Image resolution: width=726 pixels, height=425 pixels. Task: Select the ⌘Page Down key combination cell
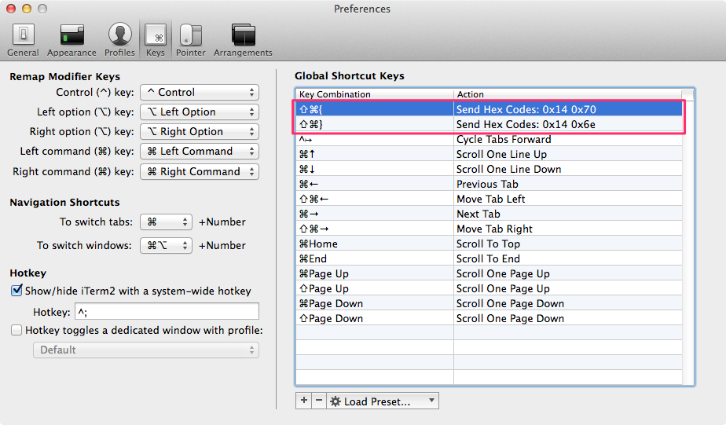(375, 303)
